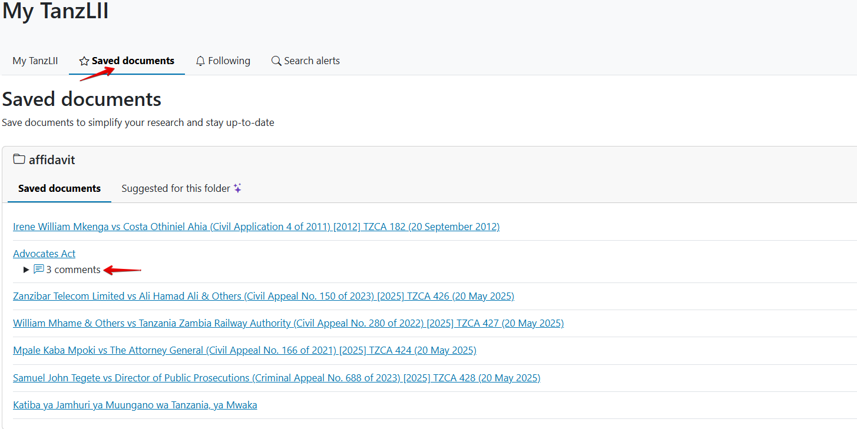857x429 pixels.
Task: Click the comment bubble icon under Advocates Act
Action: [x=39, y=270]
